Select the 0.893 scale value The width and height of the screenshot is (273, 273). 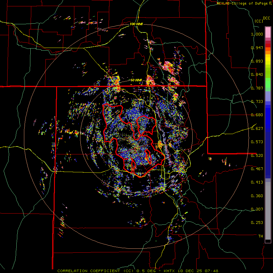(x=257, y=61)
